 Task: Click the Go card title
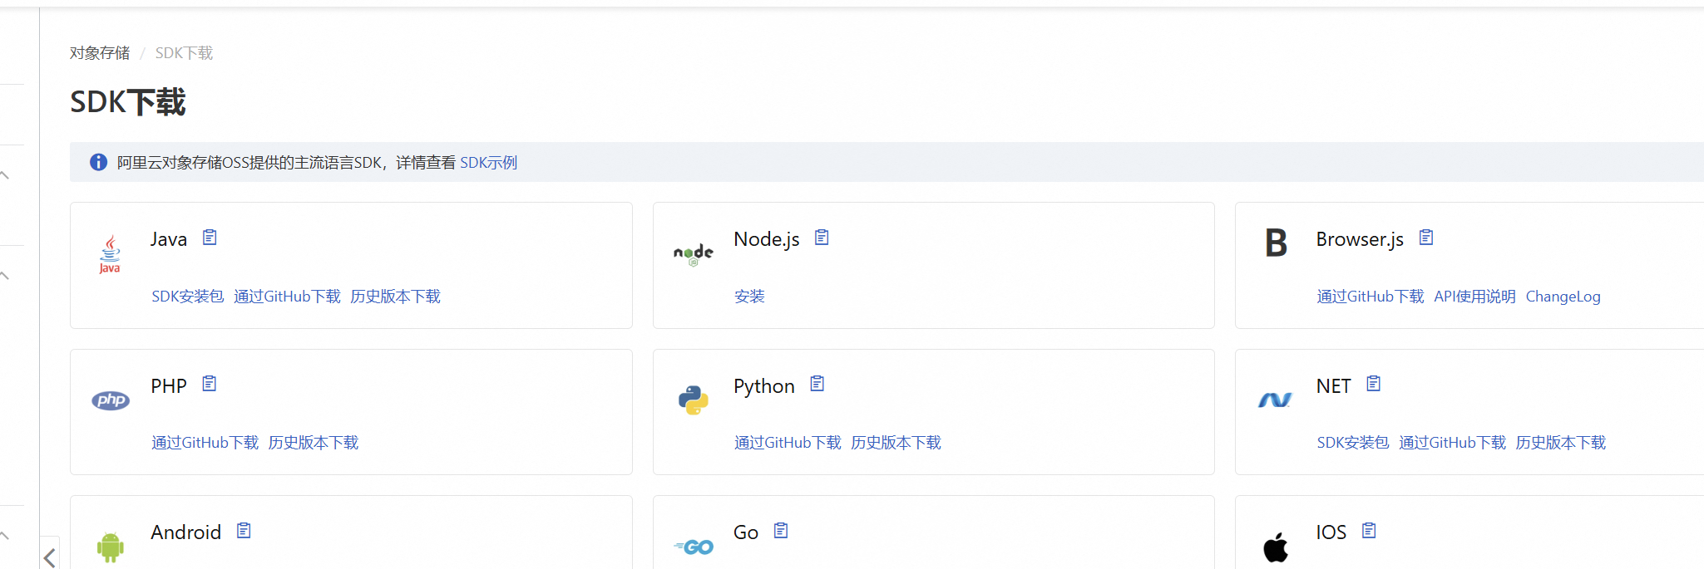tap(746, 532)
